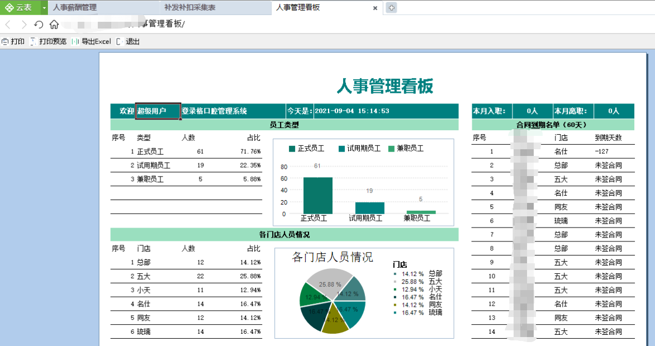Click the 合同到期名单（60天） header
Viewport: 655px width, 346px height.
(x=553, y=125)
